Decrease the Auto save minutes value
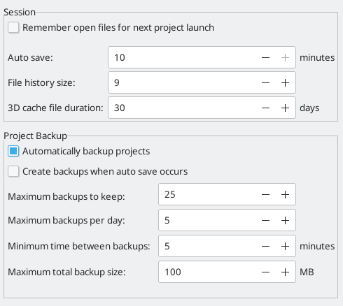The width and height of the screenshot is (343, 306). tap(265, 57)
